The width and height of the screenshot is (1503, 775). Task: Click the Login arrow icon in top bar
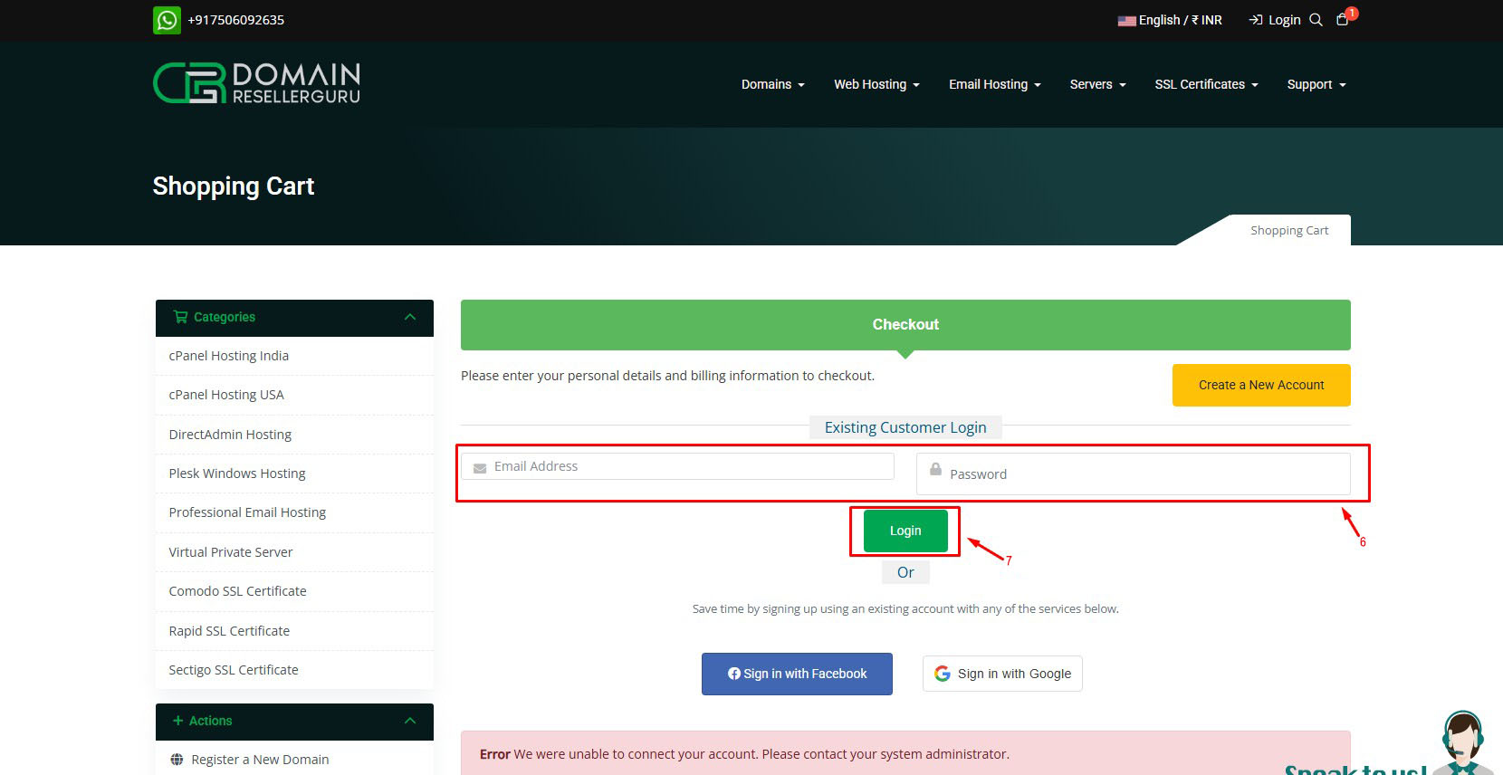tap(1256, 20)
